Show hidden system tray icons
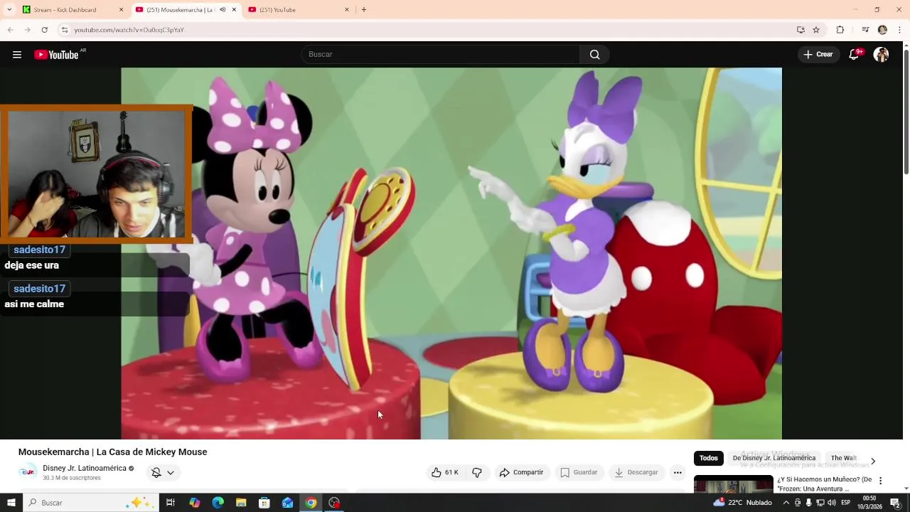The image size is (910, 512). [x=786, y=503]
